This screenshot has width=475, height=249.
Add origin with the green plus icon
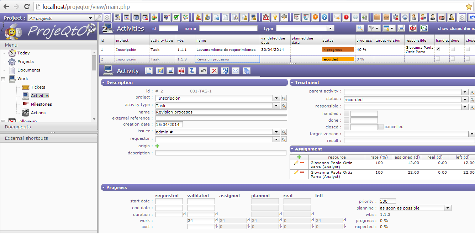[157, 146]
